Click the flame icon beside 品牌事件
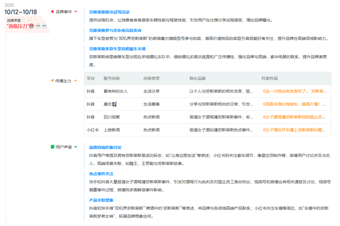 tap(52, 12)
